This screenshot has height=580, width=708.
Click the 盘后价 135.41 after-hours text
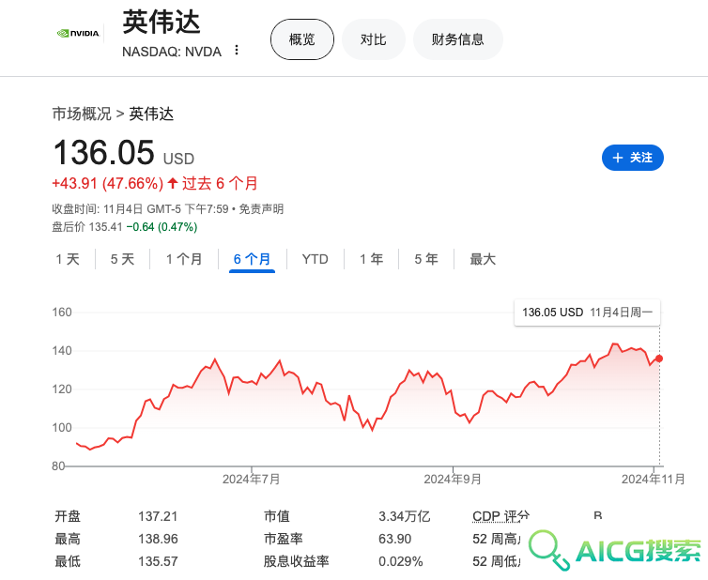click(x=87, y=226)
